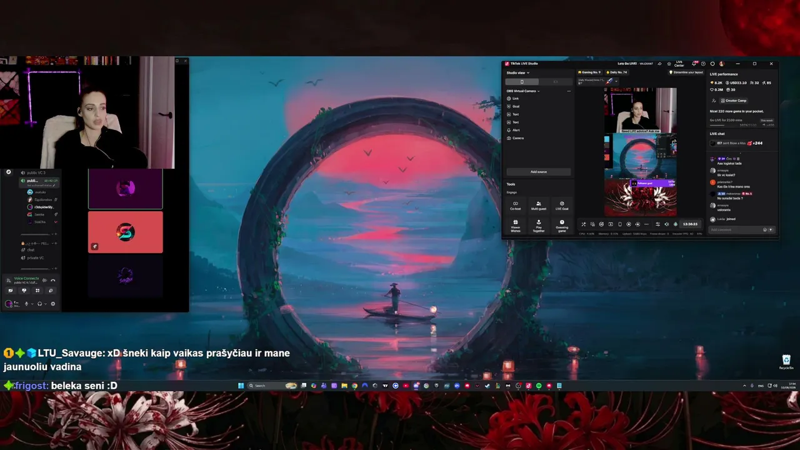Click the stream duration timer 13:36:23

pos(690,224)
